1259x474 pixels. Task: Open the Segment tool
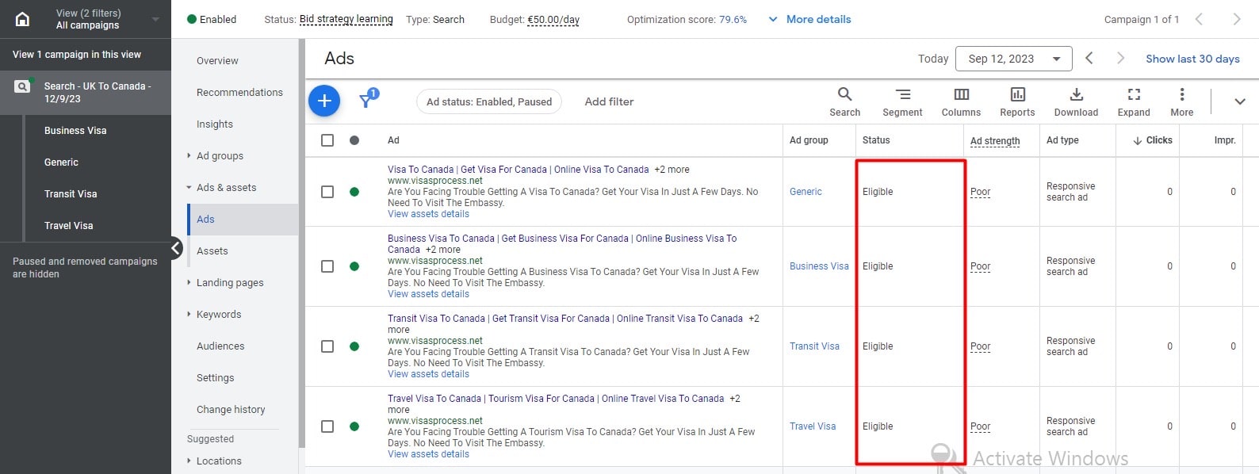[902, 101]
